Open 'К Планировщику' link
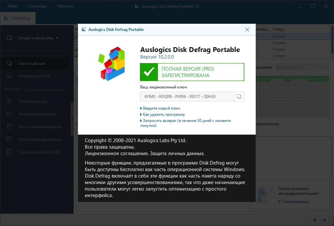334x226 pixels. [x=294, y=202]
